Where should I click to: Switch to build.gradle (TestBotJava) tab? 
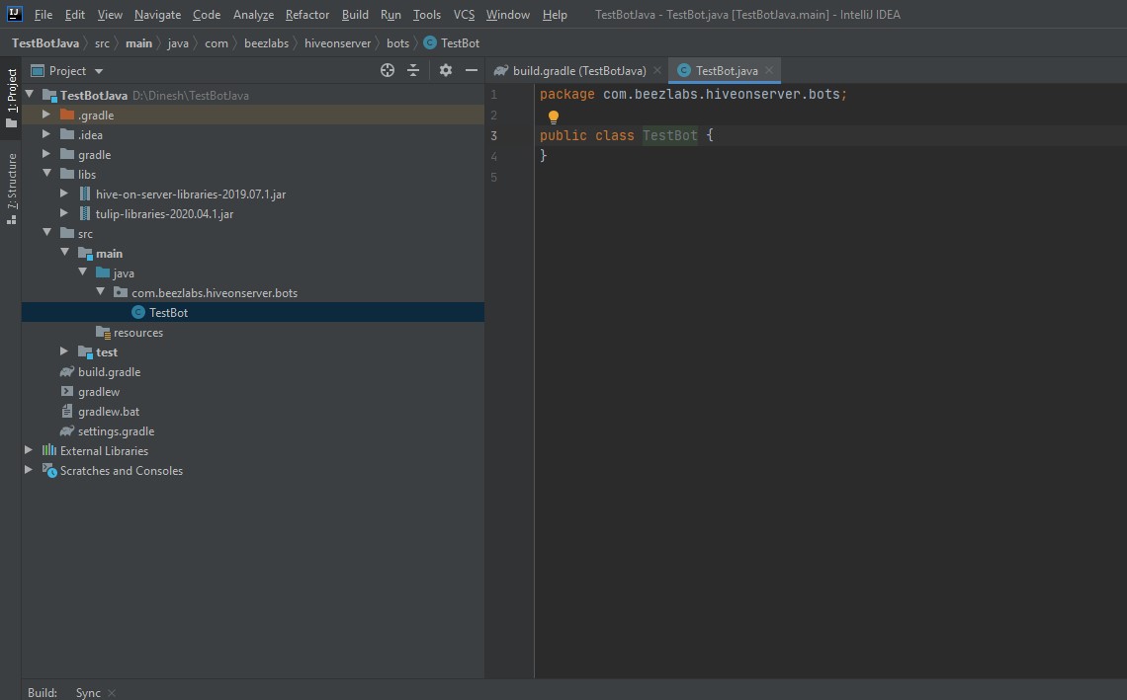578,70
